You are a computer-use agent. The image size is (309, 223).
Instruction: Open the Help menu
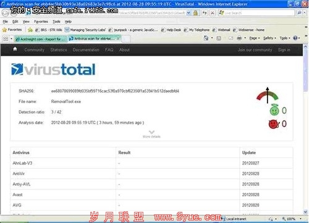(68, 22)
